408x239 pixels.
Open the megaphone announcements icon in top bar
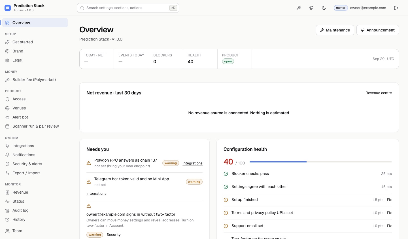point(311,8)
